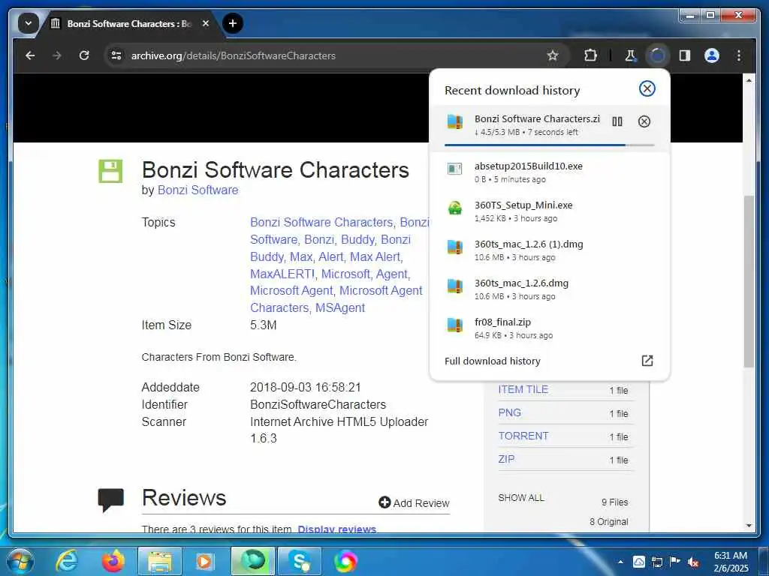Open a new tab with plus button
769x576 pixels.
coord(233,23)
